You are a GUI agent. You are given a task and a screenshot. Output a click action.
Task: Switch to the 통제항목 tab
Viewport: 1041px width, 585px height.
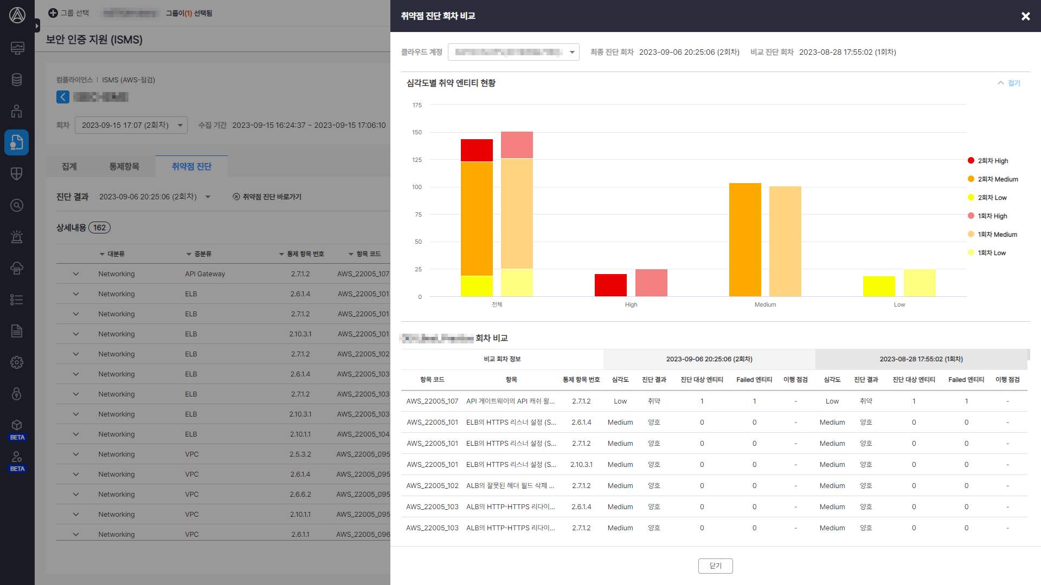coord(124,166)
